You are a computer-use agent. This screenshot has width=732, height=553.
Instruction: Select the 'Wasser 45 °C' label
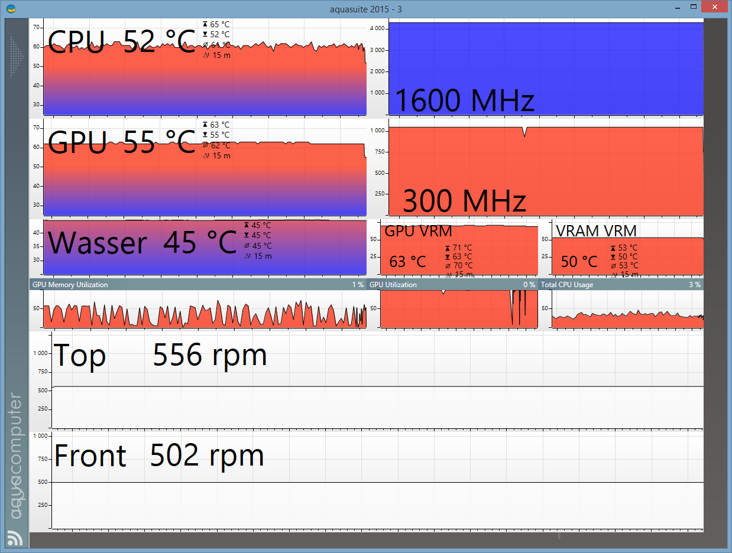click(142, 242)
